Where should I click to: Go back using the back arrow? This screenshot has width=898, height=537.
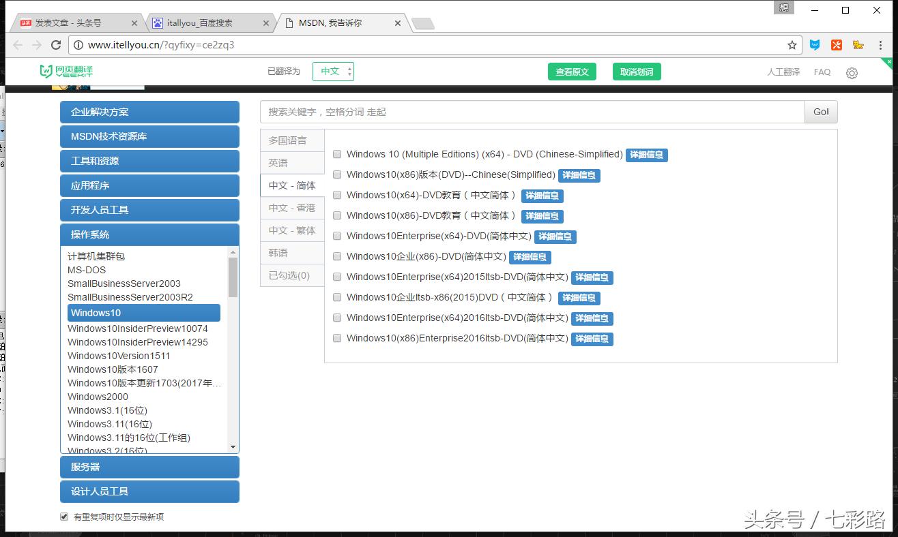pyautogui.click(x=17, y=44)
